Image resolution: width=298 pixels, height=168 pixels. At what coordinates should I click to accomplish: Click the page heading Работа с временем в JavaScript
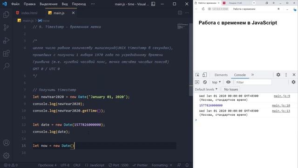pyautogui.click(x=238, y=23)
